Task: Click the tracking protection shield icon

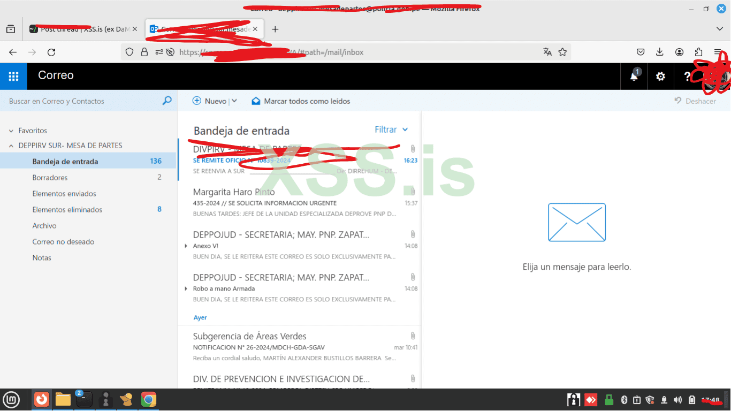Action: tap(129, 52)
